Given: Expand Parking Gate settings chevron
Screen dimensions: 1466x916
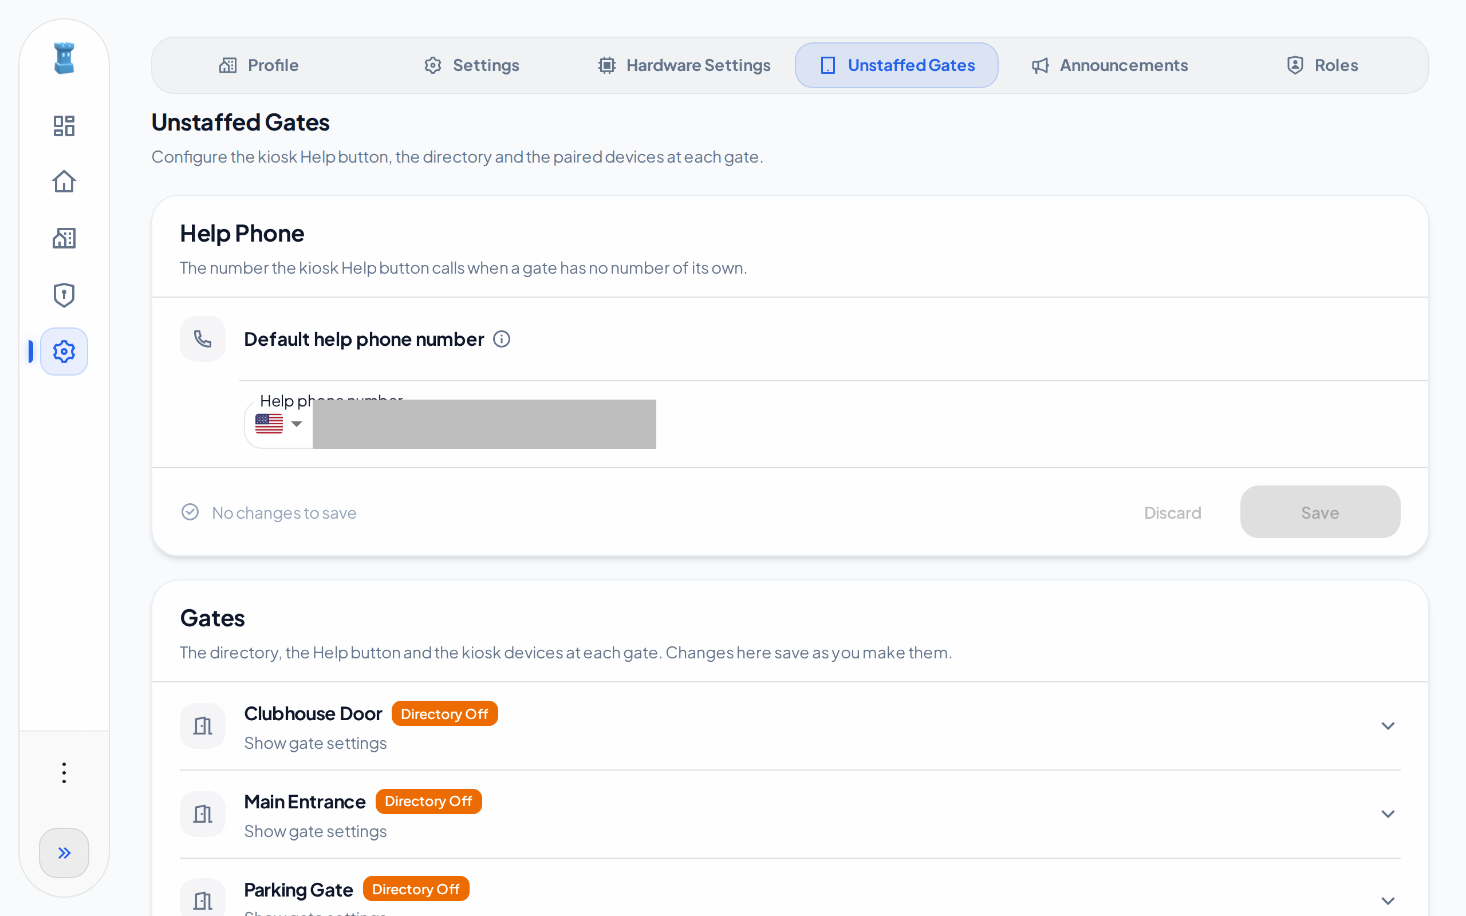Looking at the screenshot, I should (1388, 901).
